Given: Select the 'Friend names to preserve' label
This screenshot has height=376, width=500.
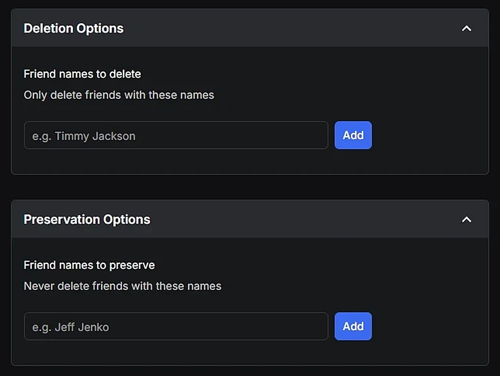Looking at the screenshot, I should (x=89, y=265).
